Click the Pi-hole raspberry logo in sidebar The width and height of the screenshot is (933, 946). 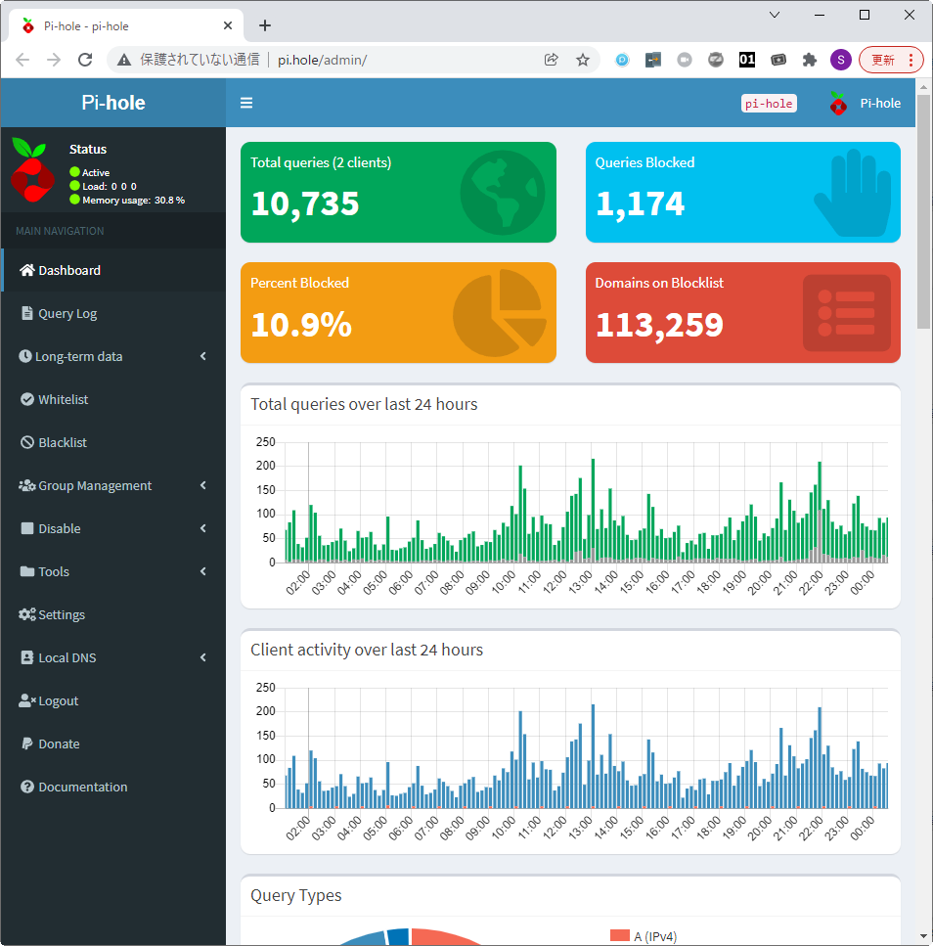point(33,170)
